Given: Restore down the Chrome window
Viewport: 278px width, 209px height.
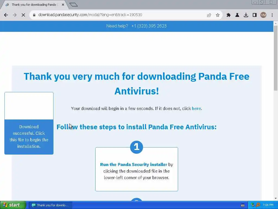Looking at the screenshot, I should point(262,2).
